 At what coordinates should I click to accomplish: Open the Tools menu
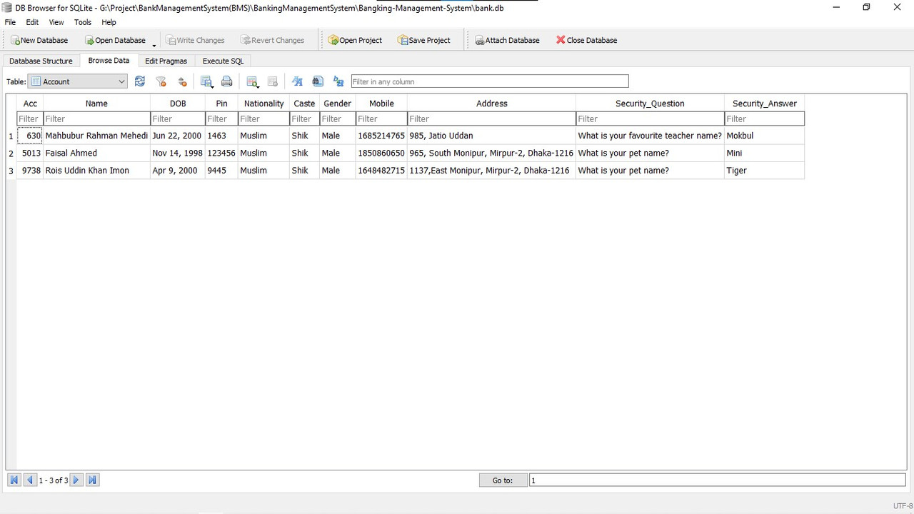pyautogui.click(x=83, y=22)
